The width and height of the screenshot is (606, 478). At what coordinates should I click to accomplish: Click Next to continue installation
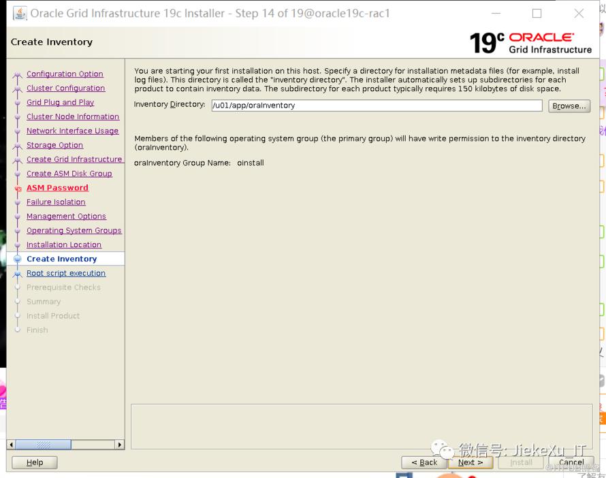[x=471, y=462]
